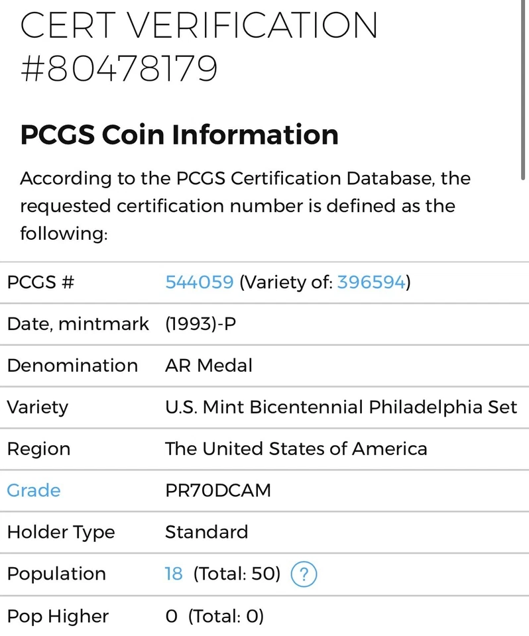This screenshot has height=636, width=529.
Task: Click the CERT VERIFICATION #80478179 heading
Action: tap(199, 46)
